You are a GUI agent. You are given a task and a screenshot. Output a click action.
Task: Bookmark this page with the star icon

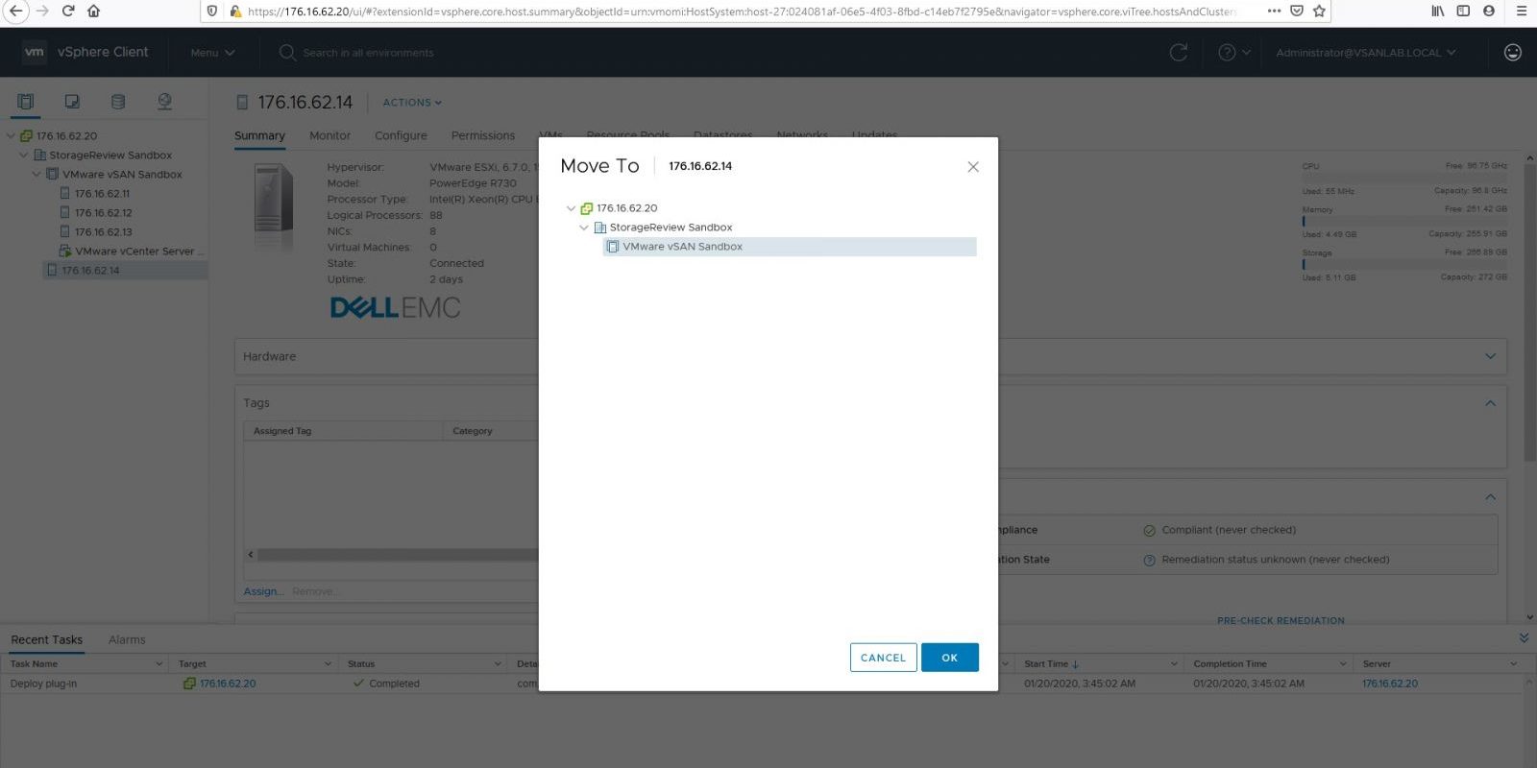1319,12
